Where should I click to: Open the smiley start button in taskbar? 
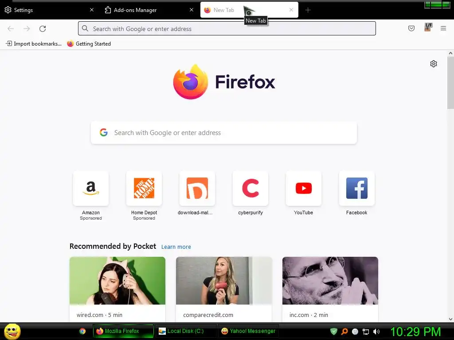[12, 332]
